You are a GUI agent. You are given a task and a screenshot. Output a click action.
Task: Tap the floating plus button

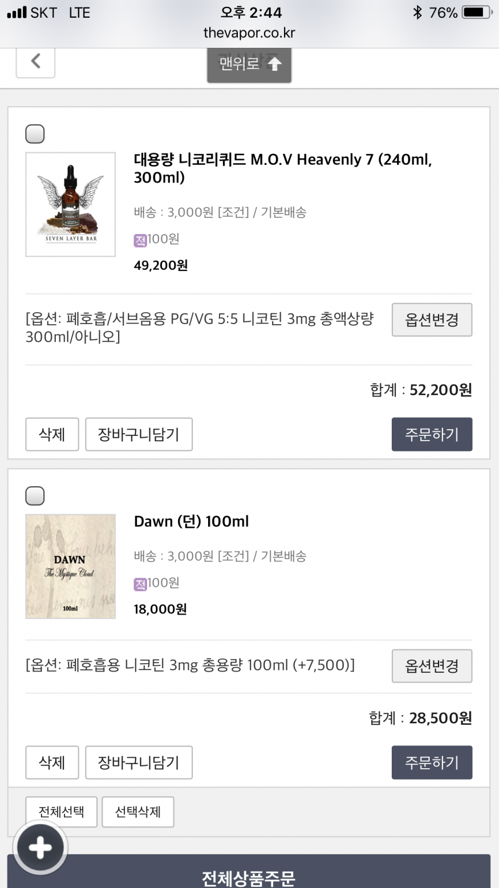tap(40, 848)
